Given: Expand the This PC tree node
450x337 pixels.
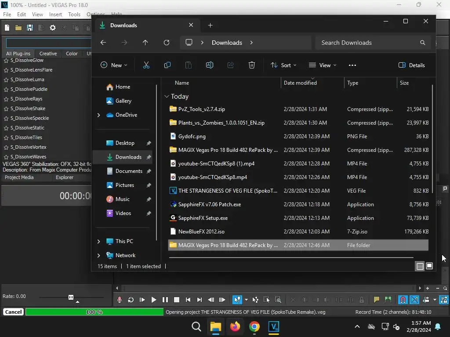Looking at the screenshot, I should coord(99,241).
